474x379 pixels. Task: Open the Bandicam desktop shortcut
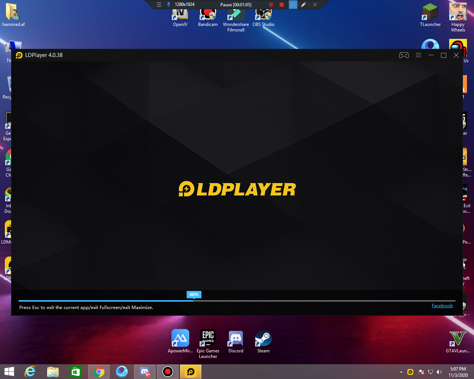[x=208, y=17]
